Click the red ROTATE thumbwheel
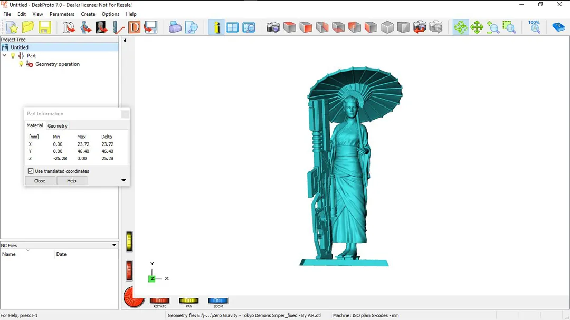 [159, 300]
